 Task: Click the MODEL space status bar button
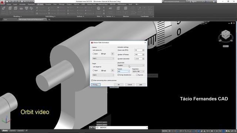pyautogui.click(x=164, y=131)
